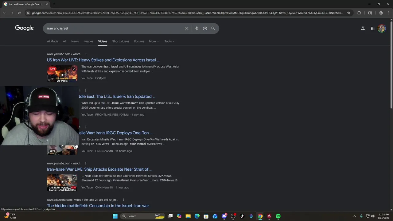This screenshot has height=221, width=393.
Task: Open volume control in system tray
Action: pos(373,216)
